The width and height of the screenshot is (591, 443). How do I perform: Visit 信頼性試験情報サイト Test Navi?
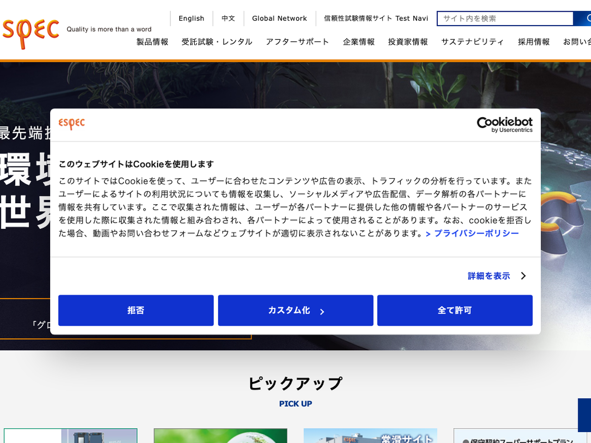[x=376, y=18]
